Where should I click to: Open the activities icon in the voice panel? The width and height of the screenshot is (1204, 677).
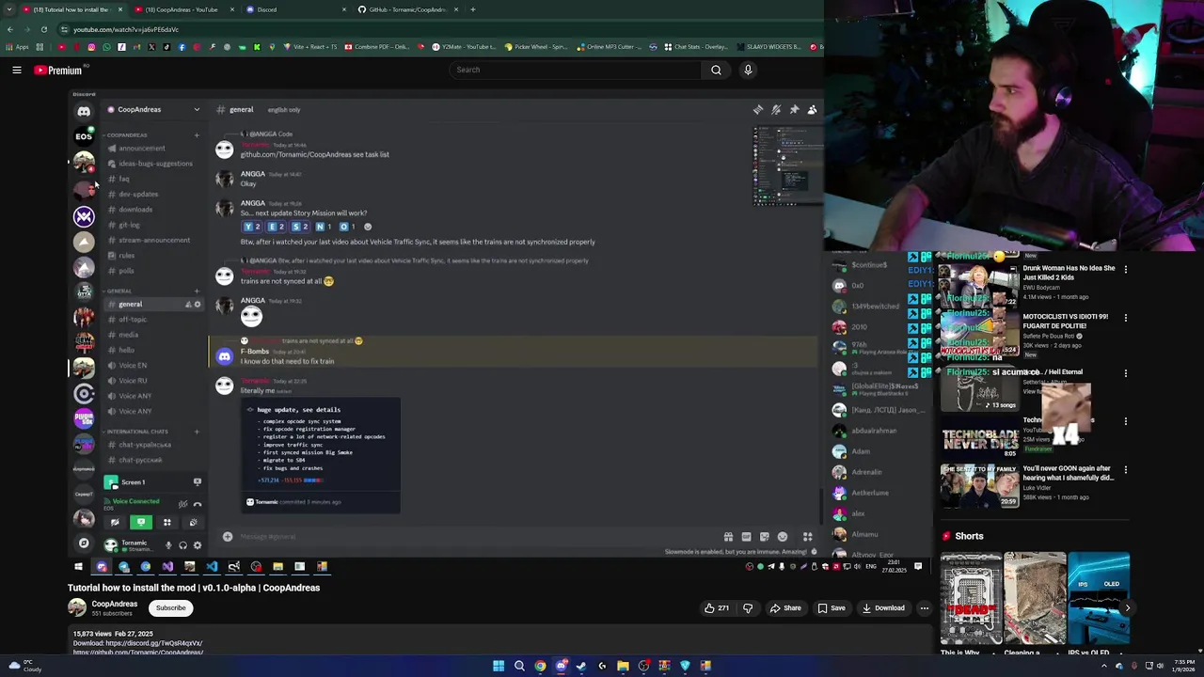pyautogui.click(x=166, y=522)
